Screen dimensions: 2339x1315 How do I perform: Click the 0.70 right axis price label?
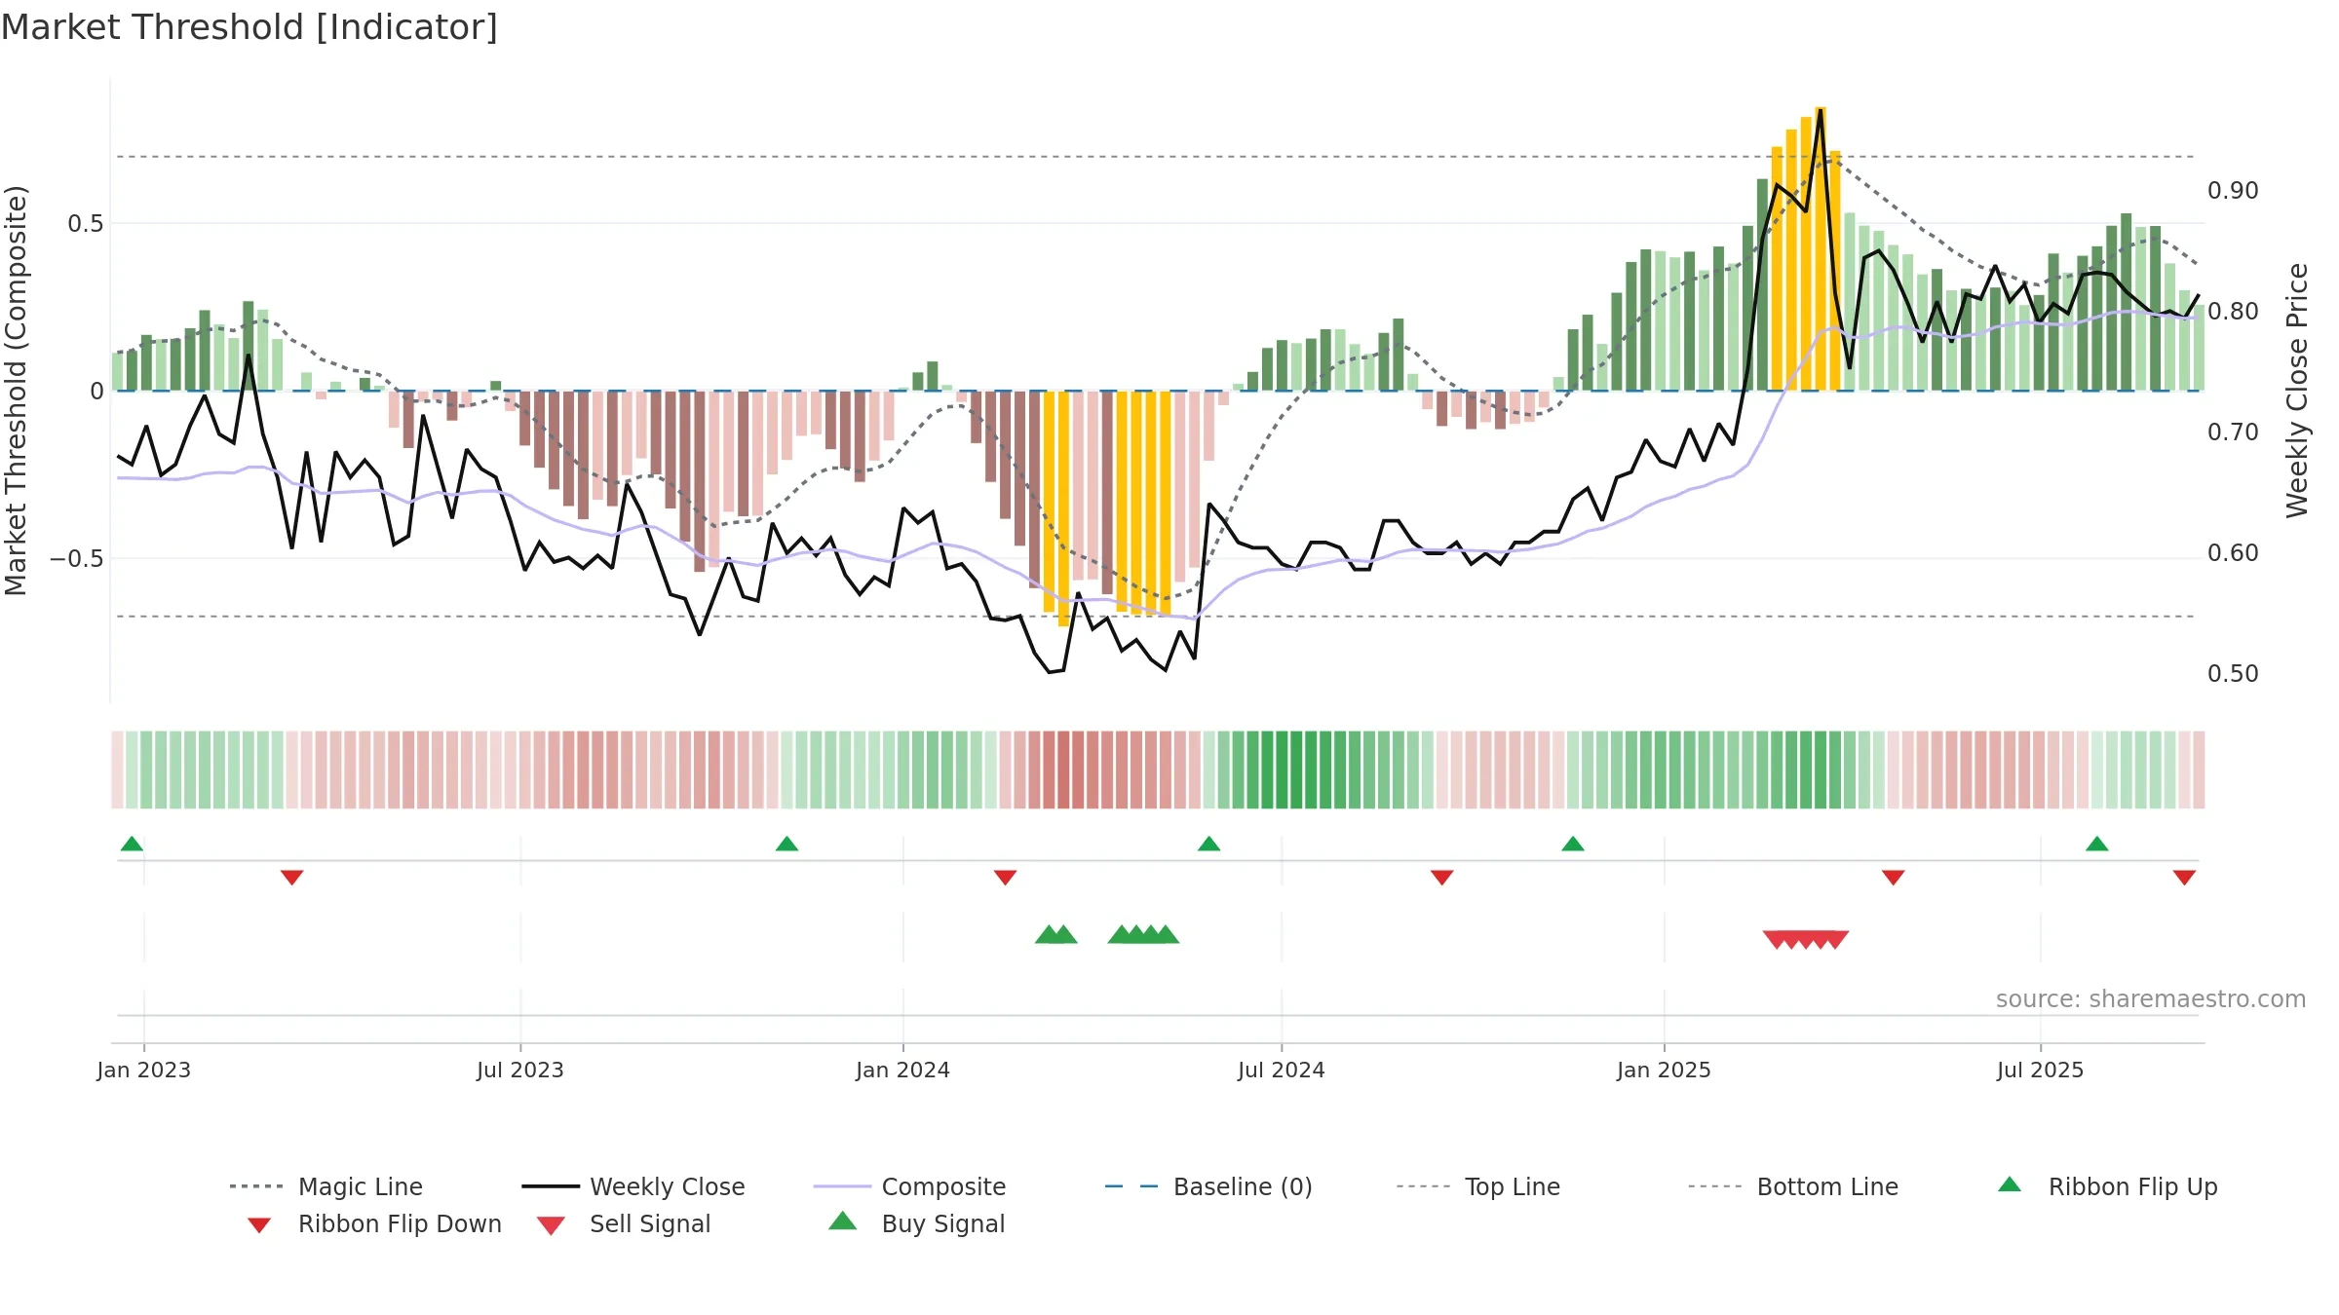coord(2233,432)
